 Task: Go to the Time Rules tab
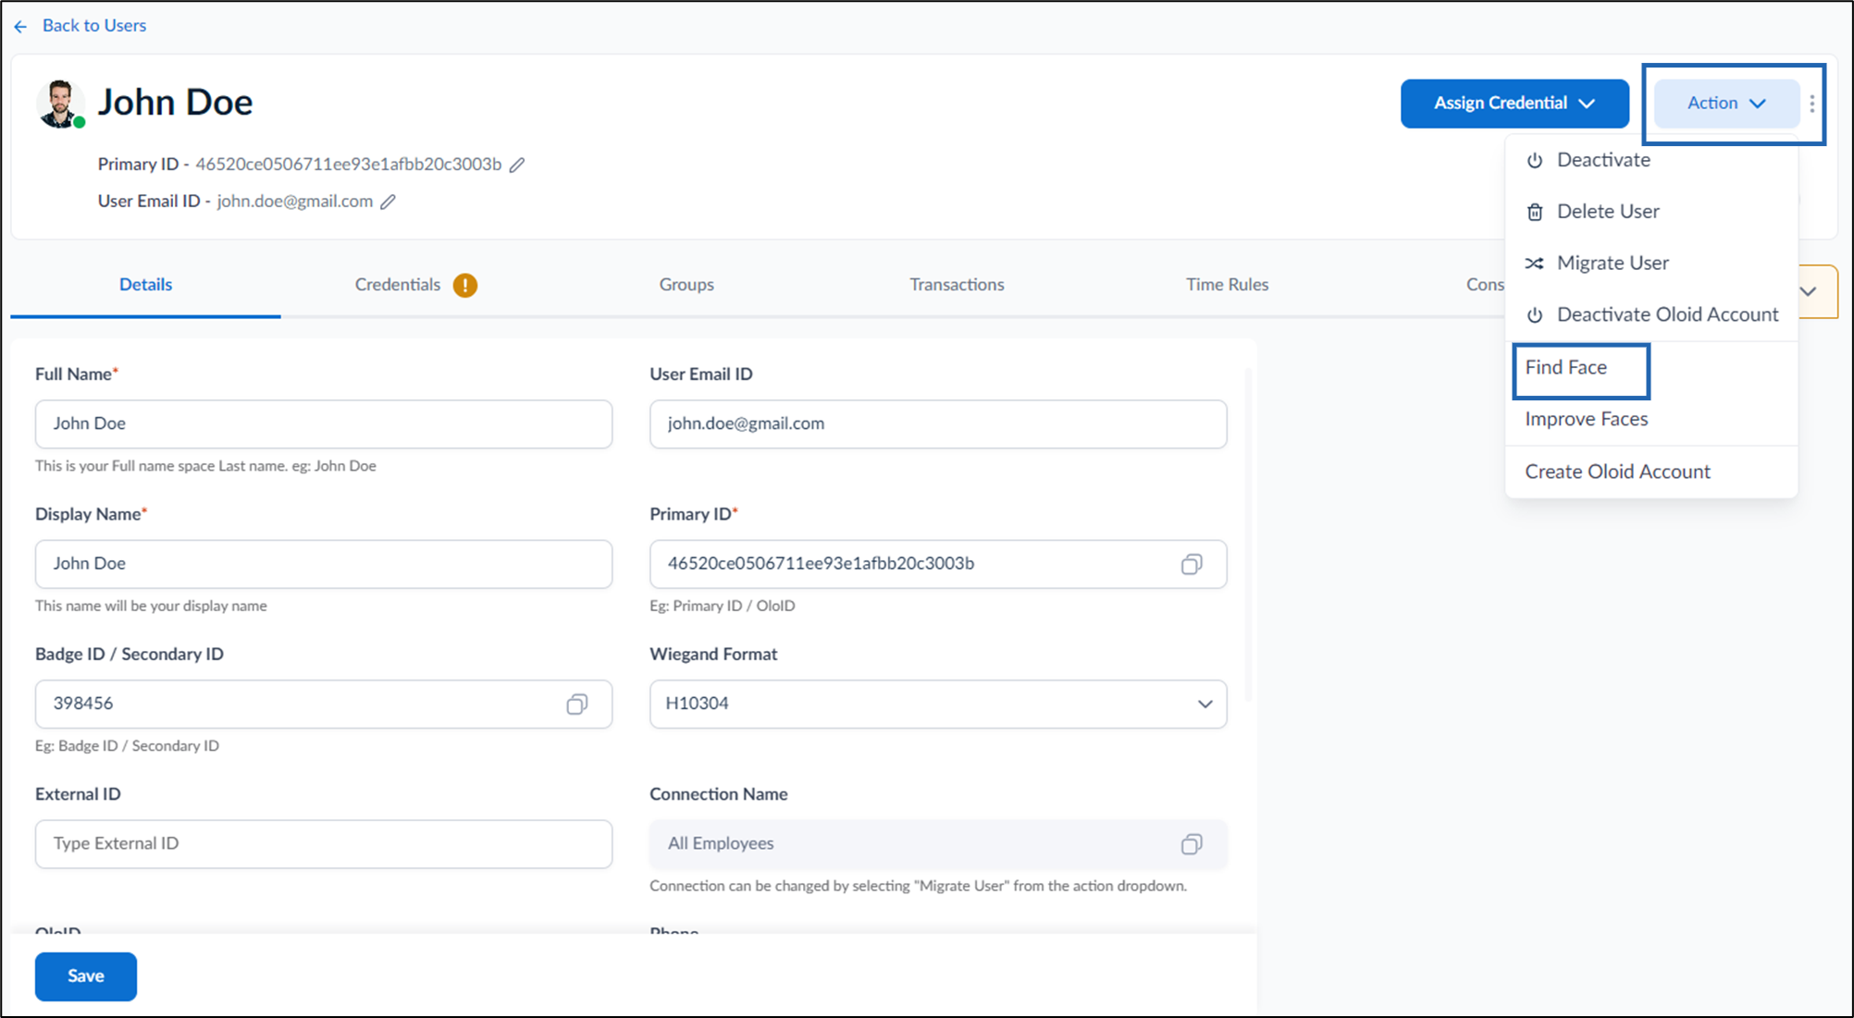tap(1227, 285)
